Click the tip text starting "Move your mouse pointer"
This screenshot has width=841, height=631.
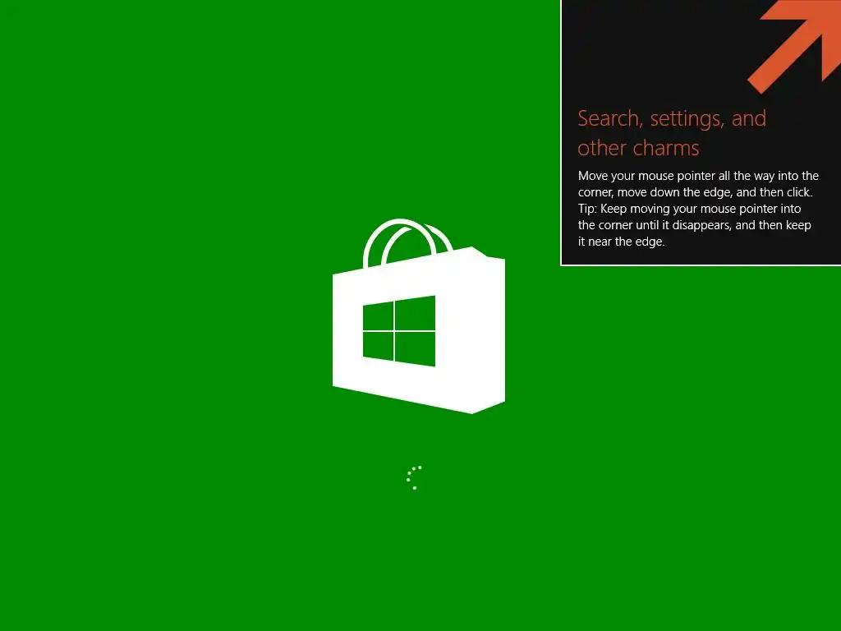coord(698,209)
